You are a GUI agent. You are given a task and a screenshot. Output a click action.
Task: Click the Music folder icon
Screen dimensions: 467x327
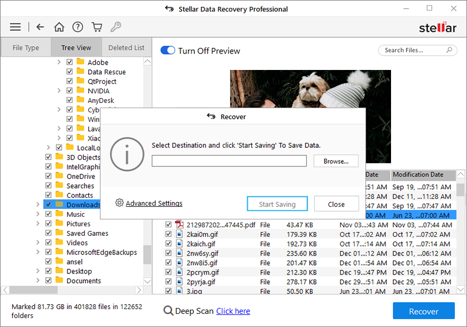tap(60, 214)
